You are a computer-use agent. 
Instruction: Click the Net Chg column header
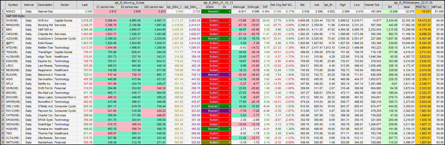click(x=276, y=5)
